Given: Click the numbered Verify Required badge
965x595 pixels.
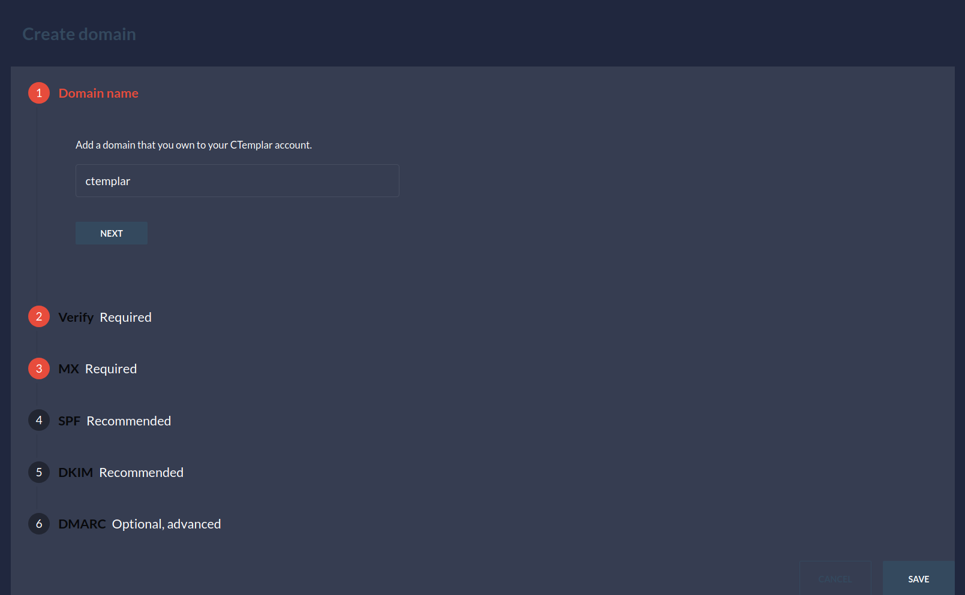Looking at the screenshot, I should click(38, 316).
